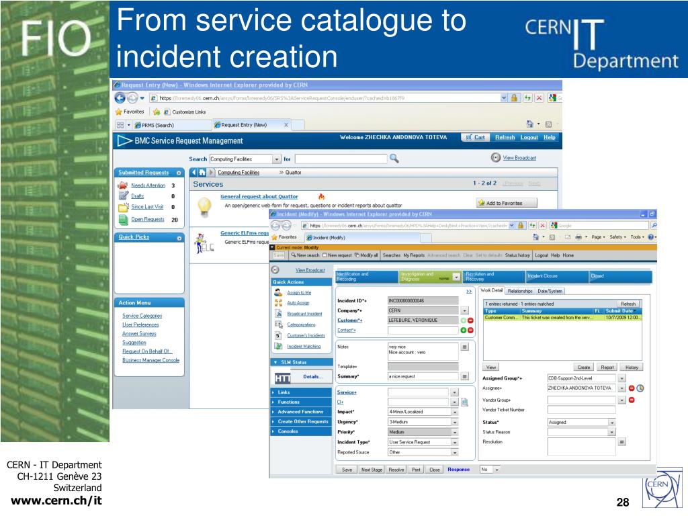Click the Incident Matching icon
This screenshot has height=516, width=688.
pos(278,346)
